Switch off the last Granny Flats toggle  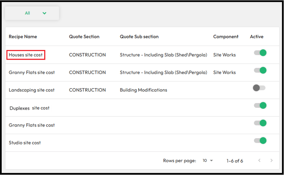click(x=260, y=123)
